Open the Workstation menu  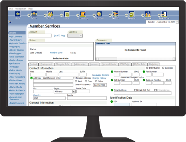[x=21, y=9]
